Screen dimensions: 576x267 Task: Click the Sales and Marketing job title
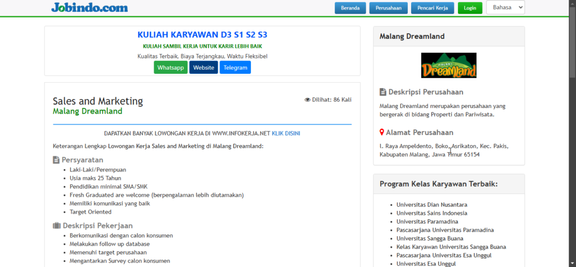(98, 101)
